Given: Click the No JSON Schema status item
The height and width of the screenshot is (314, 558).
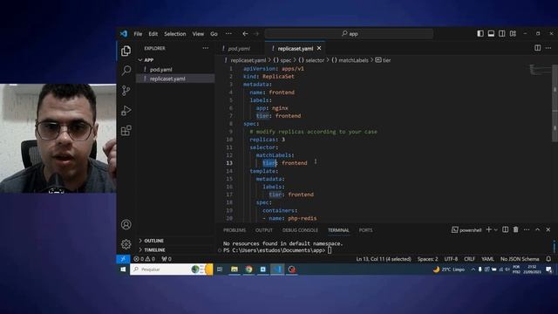Looking at the screenshot, I should [x=520, y=259].
